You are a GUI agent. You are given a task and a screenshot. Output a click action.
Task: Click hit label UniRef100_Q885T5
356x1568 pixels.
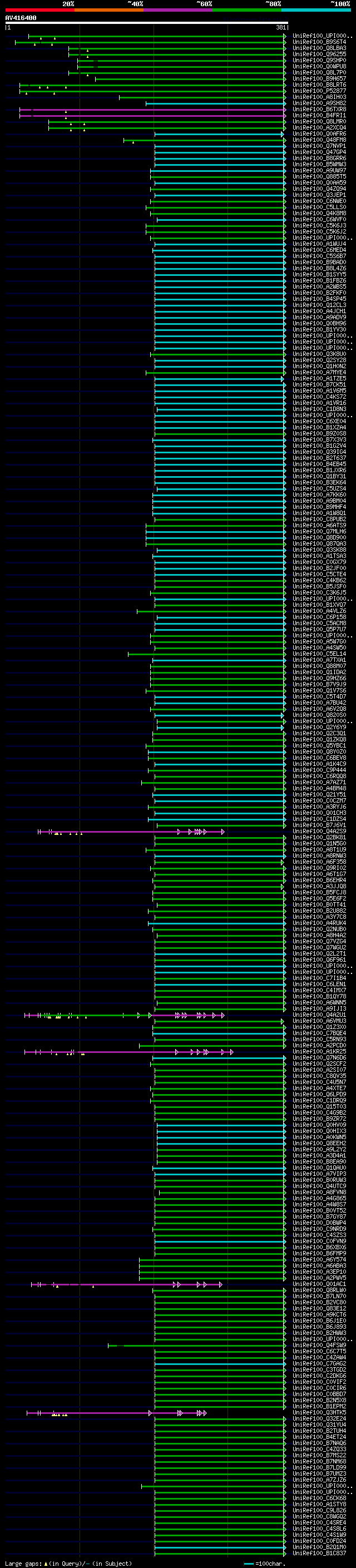(x=319, y=176)
